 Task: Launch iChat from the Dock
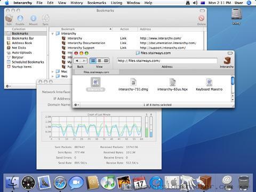pyautogui.click(x=76, y=182)
